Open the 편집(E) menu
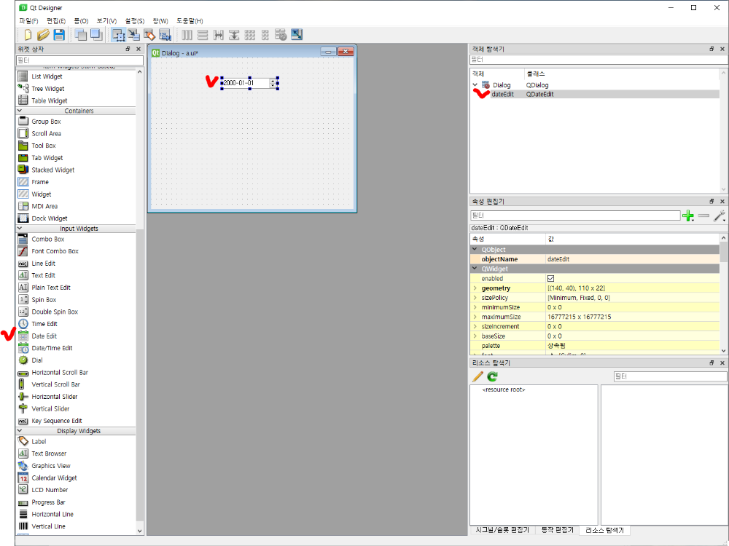The image size is (729, 546). [56, 21]
